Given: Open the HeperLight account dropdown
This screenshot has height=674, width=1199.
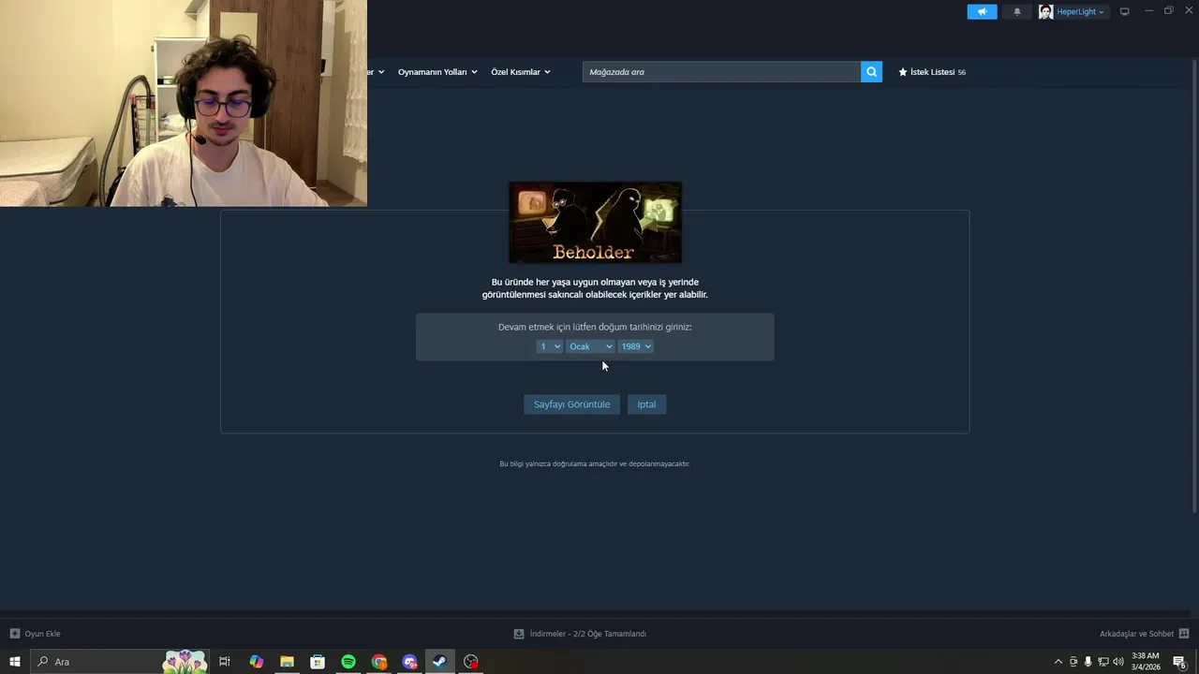Looking at the screenshot, I should click(x=1080, y=12).
